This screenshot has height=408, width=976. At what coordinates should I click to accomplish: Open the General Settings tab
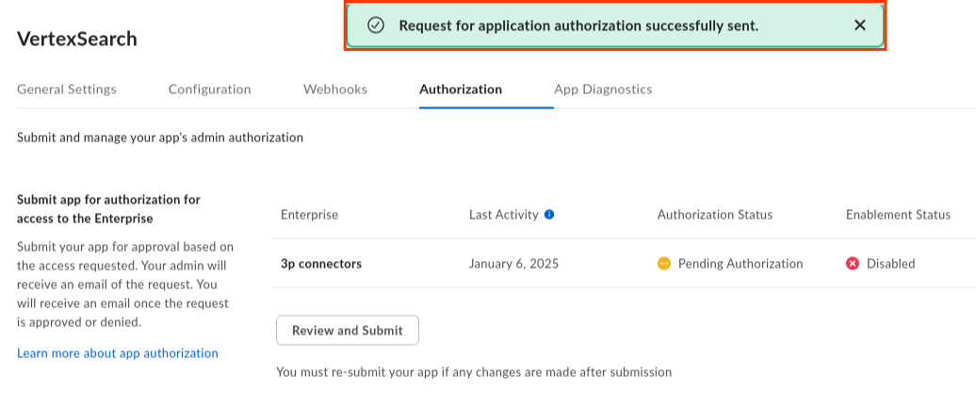67,90
